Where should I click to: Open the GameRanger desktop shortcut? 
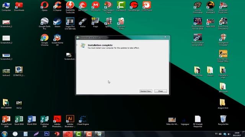[x=134, y=6]
